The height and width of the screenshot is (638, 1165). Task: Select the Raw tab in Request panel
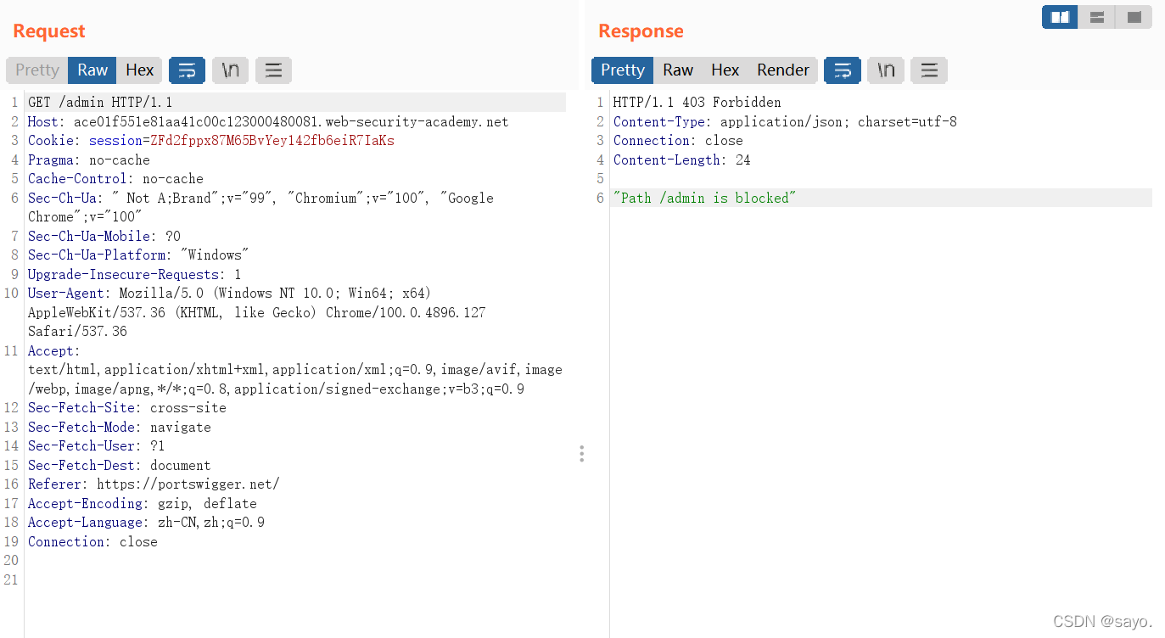92,70
